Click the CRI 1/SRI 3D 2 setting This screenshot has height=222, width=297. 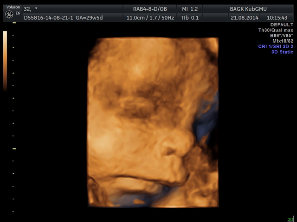pyautogui.click(x=276, y=47)
